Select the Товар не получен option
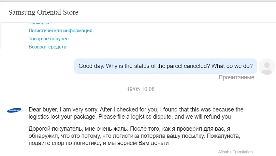 click(x=49, y=39)
